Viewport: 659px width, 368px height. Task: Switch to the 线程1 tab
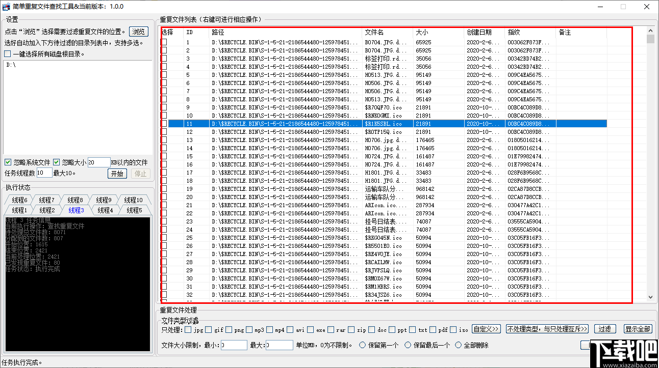pyautogui.click(x=19, y=210)
